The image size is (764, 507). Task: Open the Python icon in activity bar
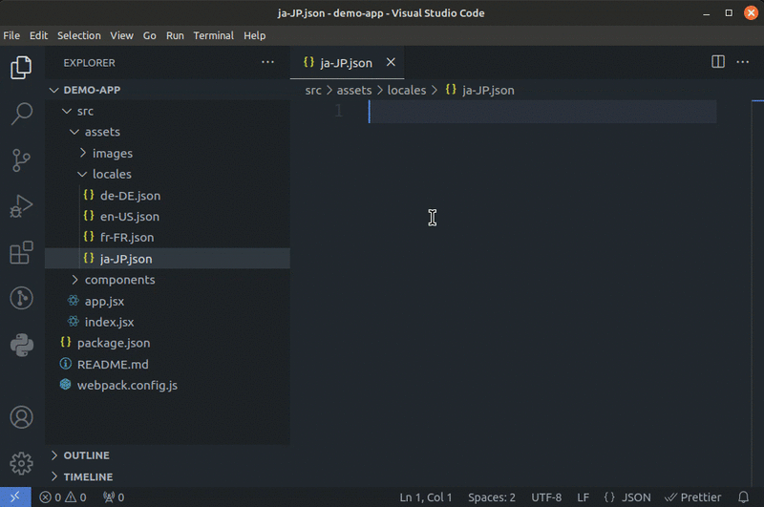click(x=21, y=345)
